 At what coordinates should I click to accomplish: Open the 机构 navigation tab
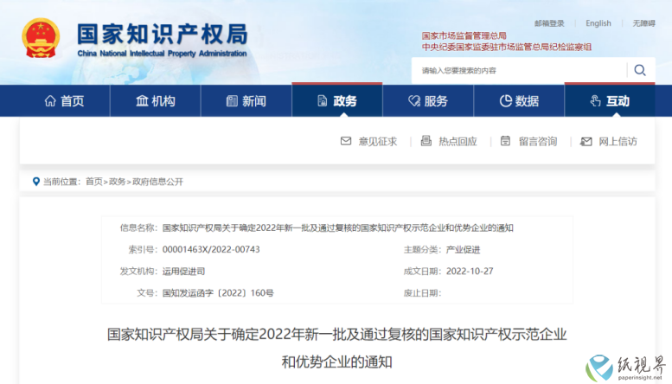click(x=155, y=100)
